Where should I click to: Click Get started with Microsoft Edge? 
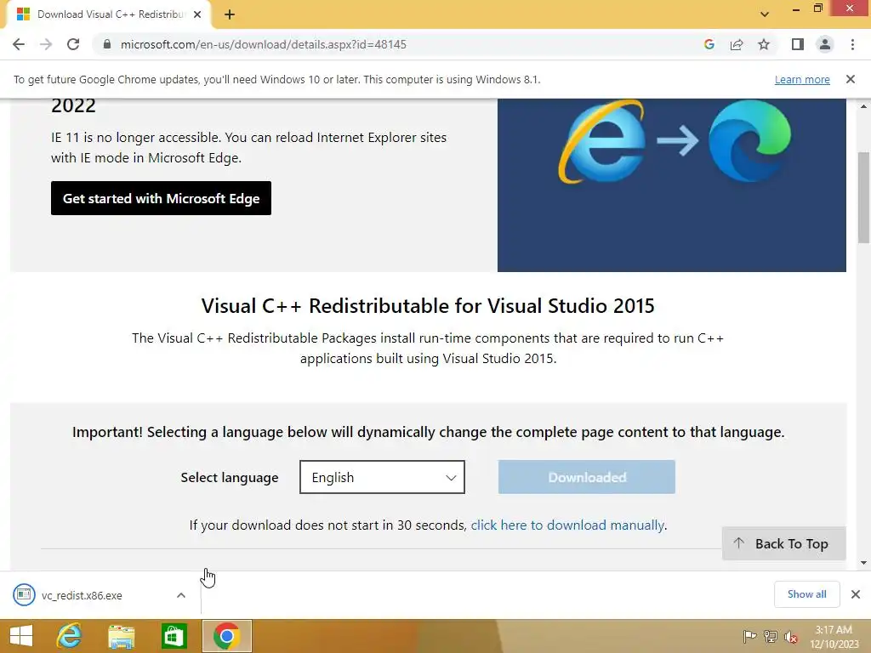161,198
